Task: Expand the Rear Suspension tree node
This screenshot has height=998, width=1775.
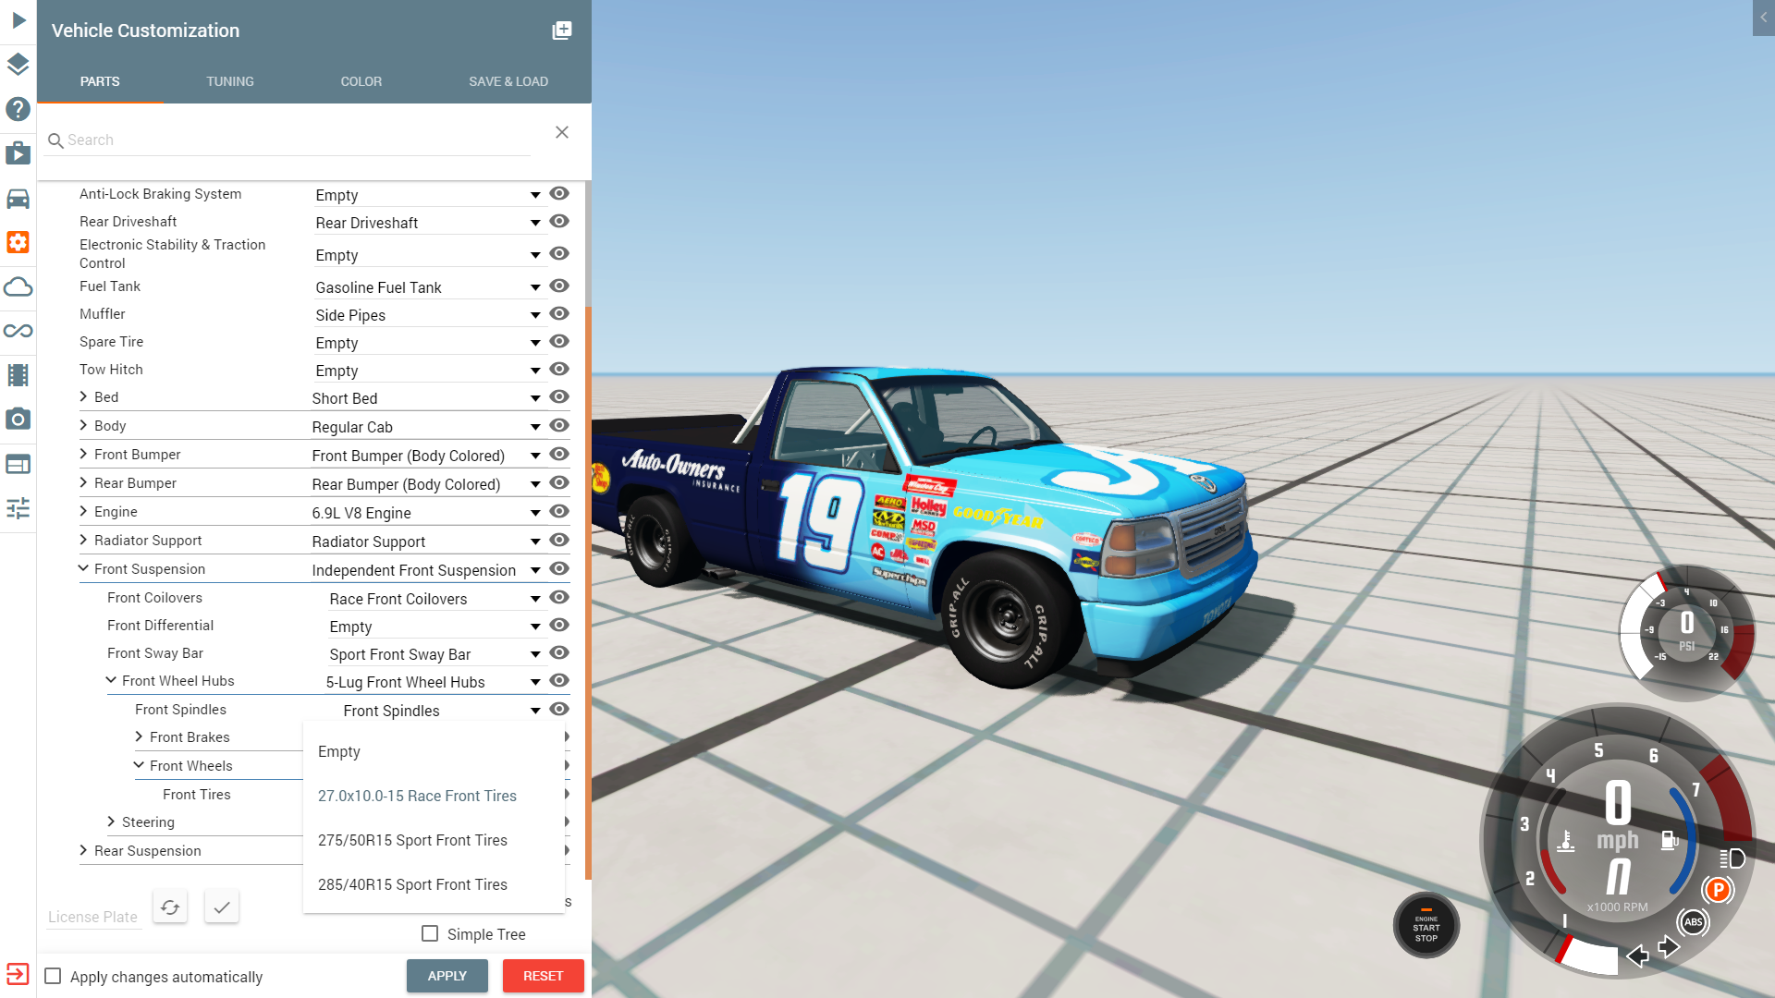Action: click(83, 850)
